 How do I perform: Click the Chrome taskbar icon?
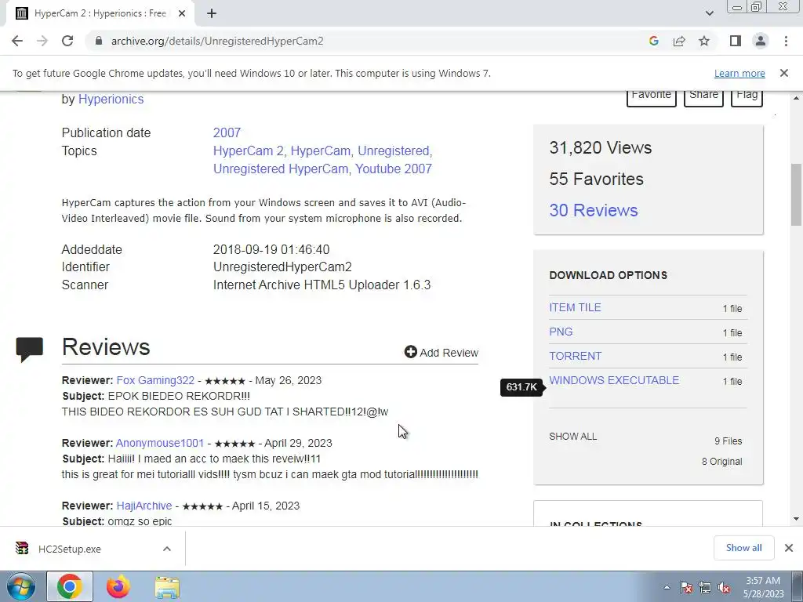[70, 586]
